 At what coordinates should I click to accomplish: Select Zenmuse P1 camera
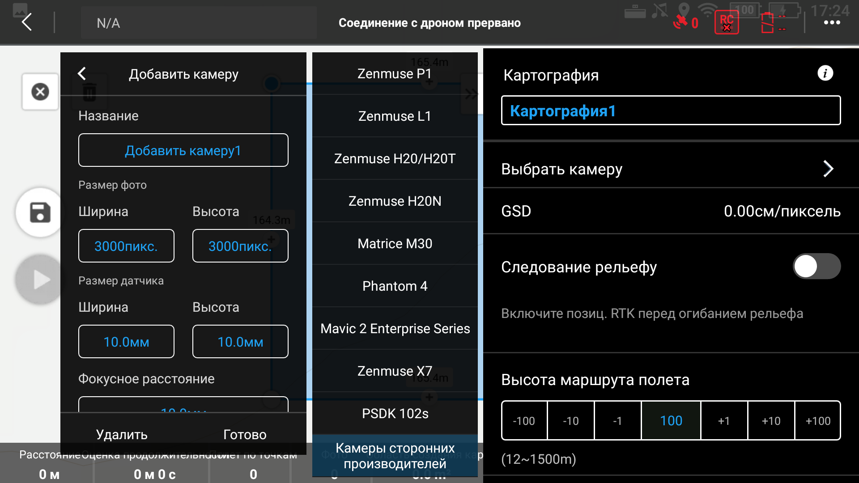coord(395,74)
